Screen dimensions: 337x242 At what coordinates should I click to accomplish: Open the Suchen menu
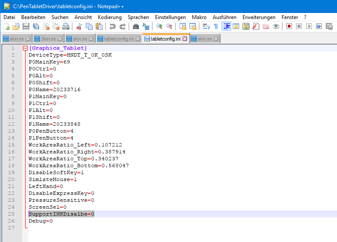(x=60, y=17)
